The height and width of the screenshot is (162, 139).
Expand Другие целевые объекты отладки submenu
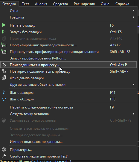tap(134, 85)
